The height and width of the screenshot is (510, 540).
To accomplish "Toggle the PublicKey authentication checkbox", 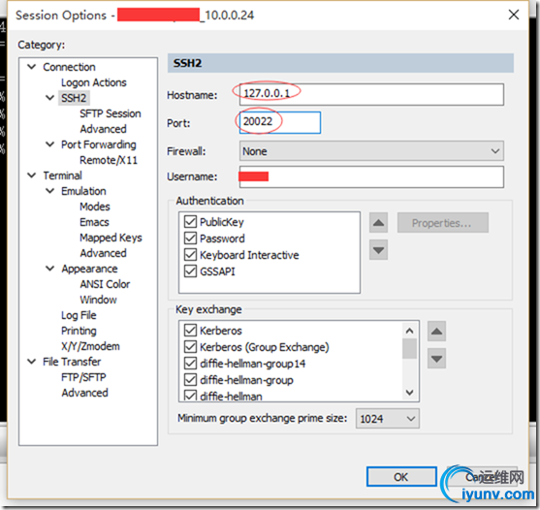I will click(190, 222).
